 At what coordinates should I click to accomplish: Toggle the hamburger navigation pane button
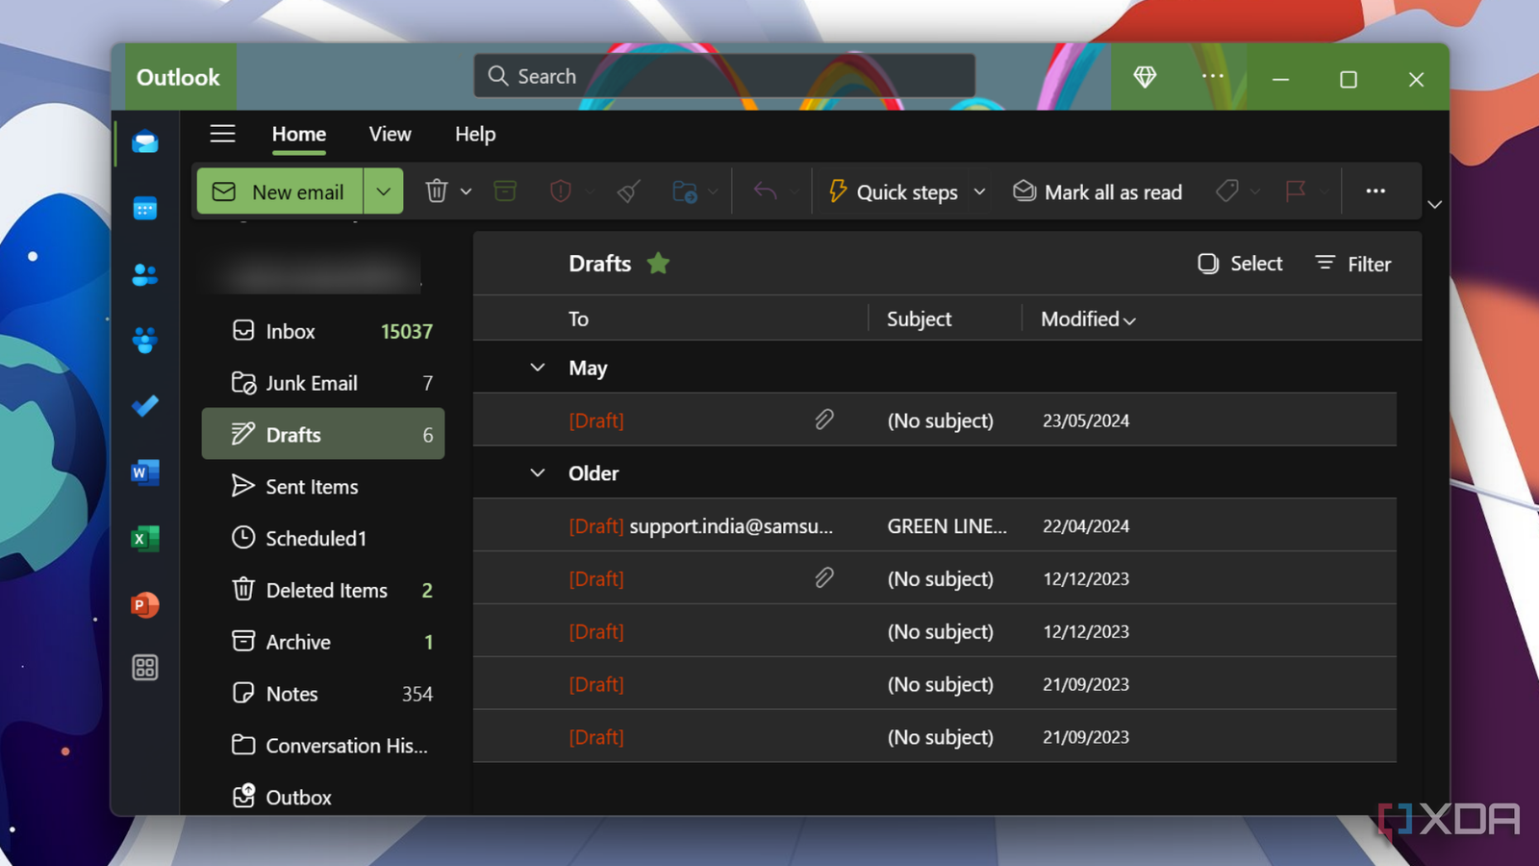(223, 134)
